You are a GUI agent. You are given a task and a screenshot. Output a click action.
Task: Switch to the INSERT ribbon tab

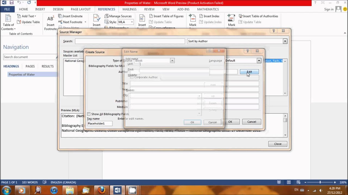[x=40, y=9]
